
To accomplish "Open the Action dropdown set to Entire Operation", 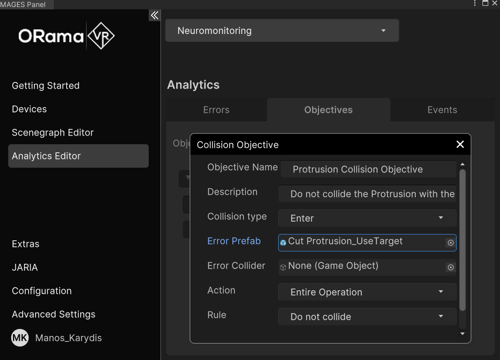I will (367, 292).
